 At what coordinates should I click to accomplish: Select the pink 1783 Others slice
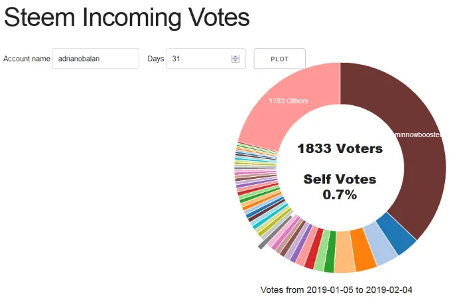289,101
